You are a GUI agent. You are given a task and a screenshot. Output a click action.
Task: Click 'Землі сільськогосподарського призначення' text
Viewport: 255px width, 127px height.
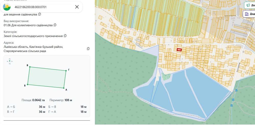pyautogui.click(x=33, y=36)
